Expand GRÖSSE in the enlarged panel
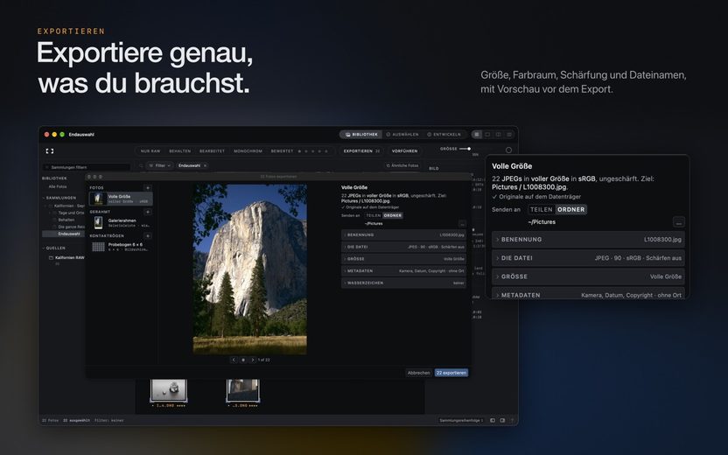The height and width of the screenshot is (455, 728). coord(588,276)
